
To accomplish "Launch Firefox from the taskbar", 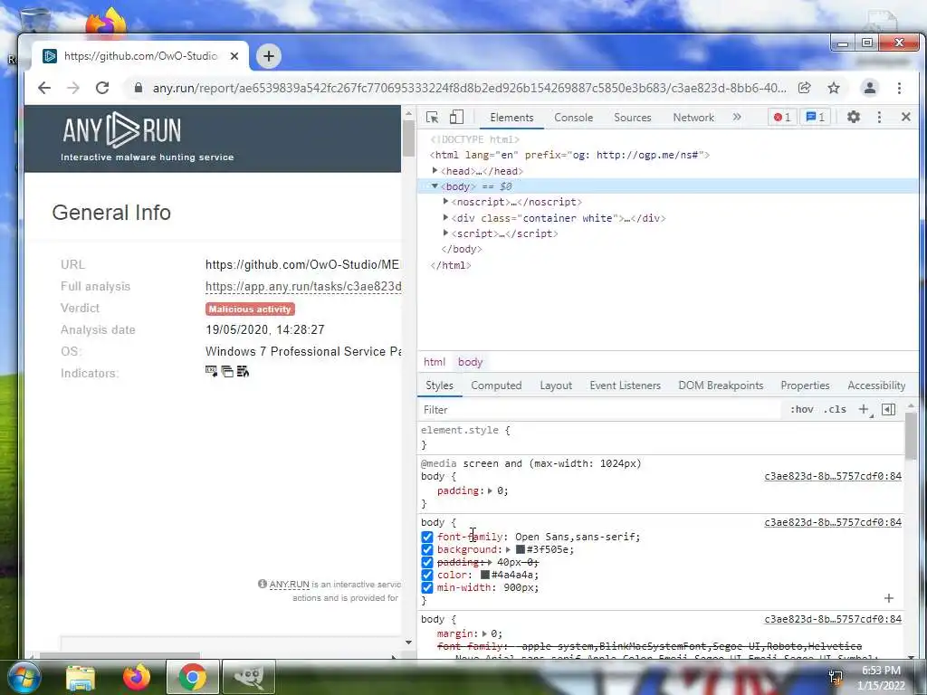I will [x=136, y=677].
